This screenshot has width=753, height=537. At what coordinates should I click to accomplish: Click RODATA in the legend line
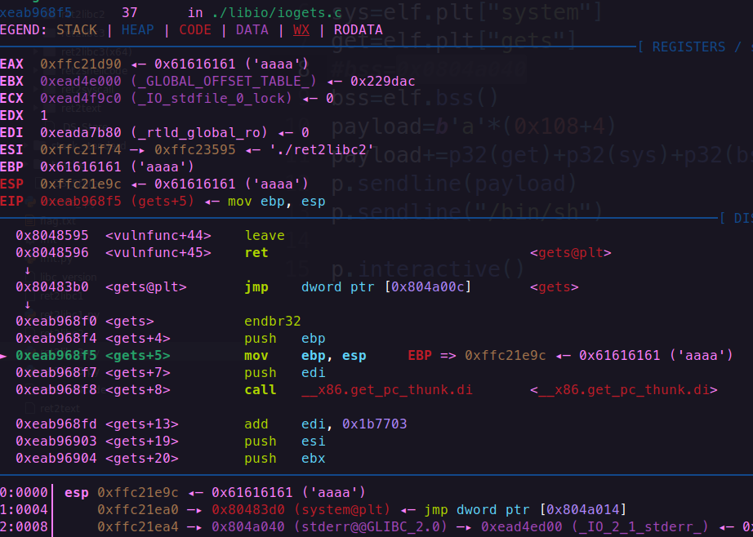click(359, 29)
